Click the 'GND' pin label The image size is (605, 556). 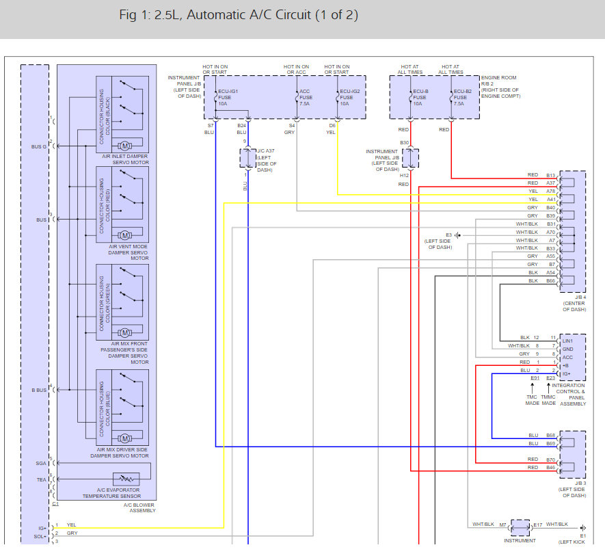pos(567,349)
